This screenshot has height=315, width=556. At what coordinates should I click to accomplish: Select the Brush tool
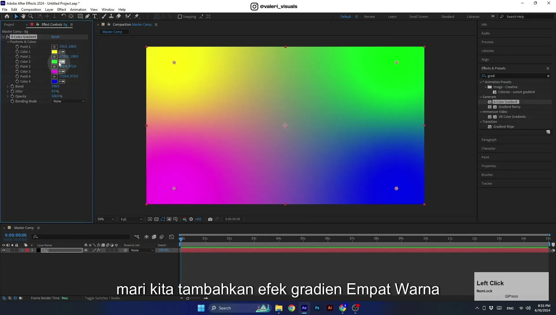point(104,17)
